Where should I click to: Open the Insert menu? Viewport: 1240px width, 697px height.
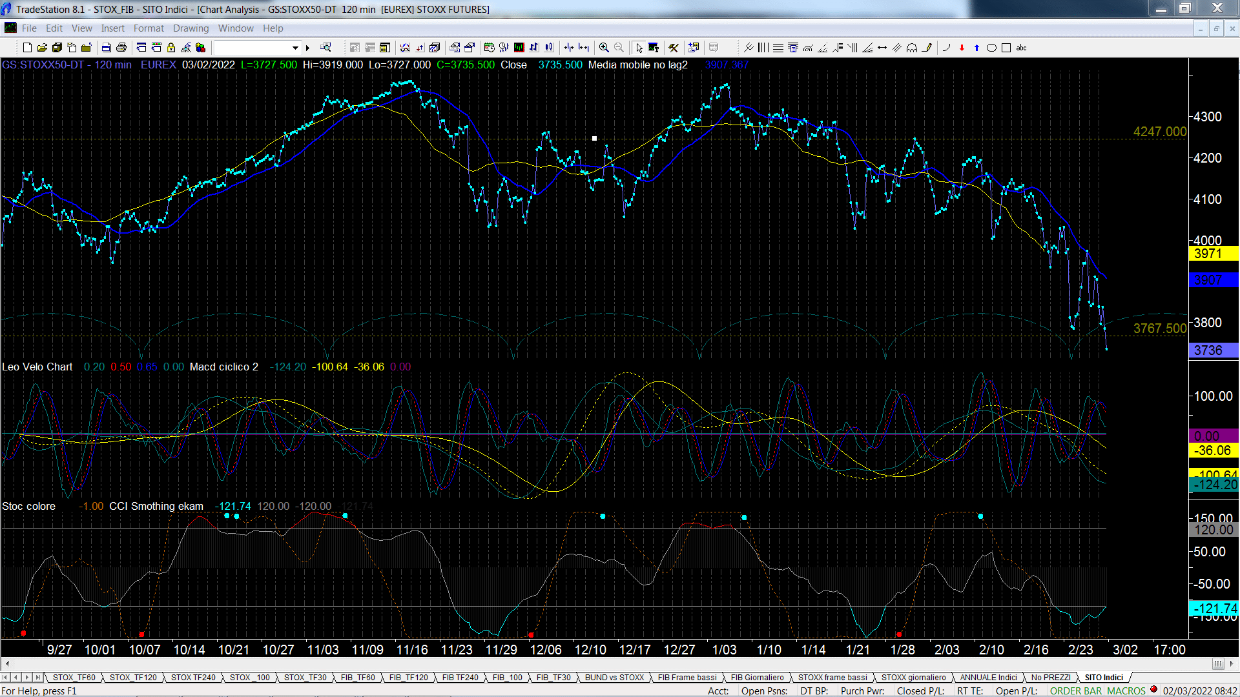112,28
